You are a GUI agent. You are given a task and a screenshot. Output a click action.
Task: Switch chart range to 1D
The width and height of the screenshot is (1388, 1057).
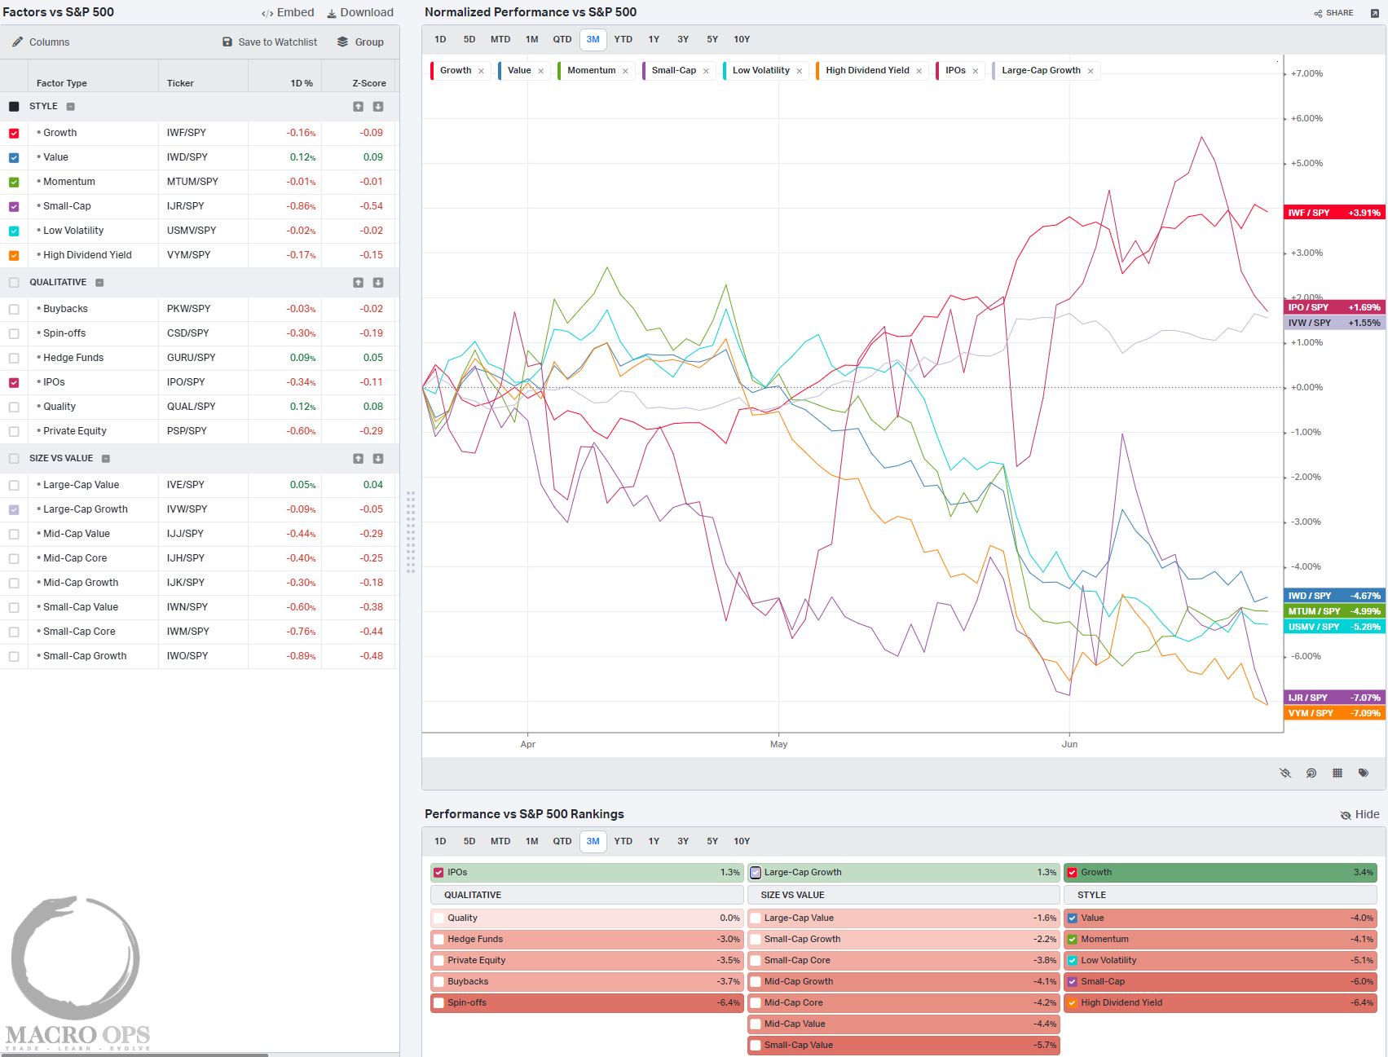[440, 39]
